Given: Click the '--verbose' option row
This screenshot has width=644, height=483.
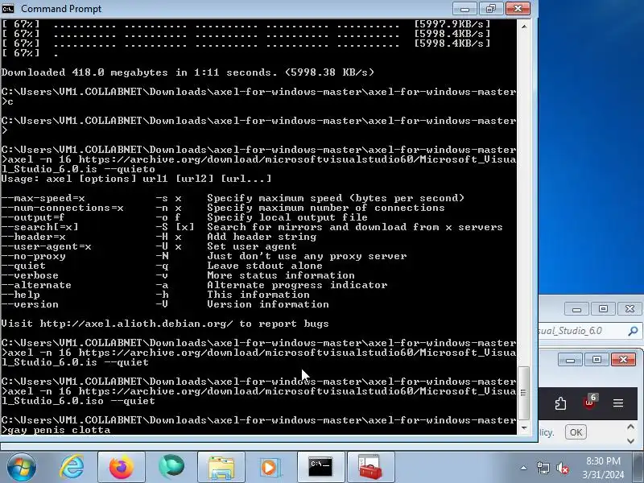Looking at the screenshot, I should (x=178, y=275).
